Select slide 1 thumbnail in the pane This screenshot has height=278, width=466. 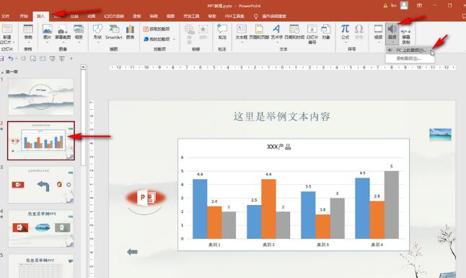tap(41, 97)
